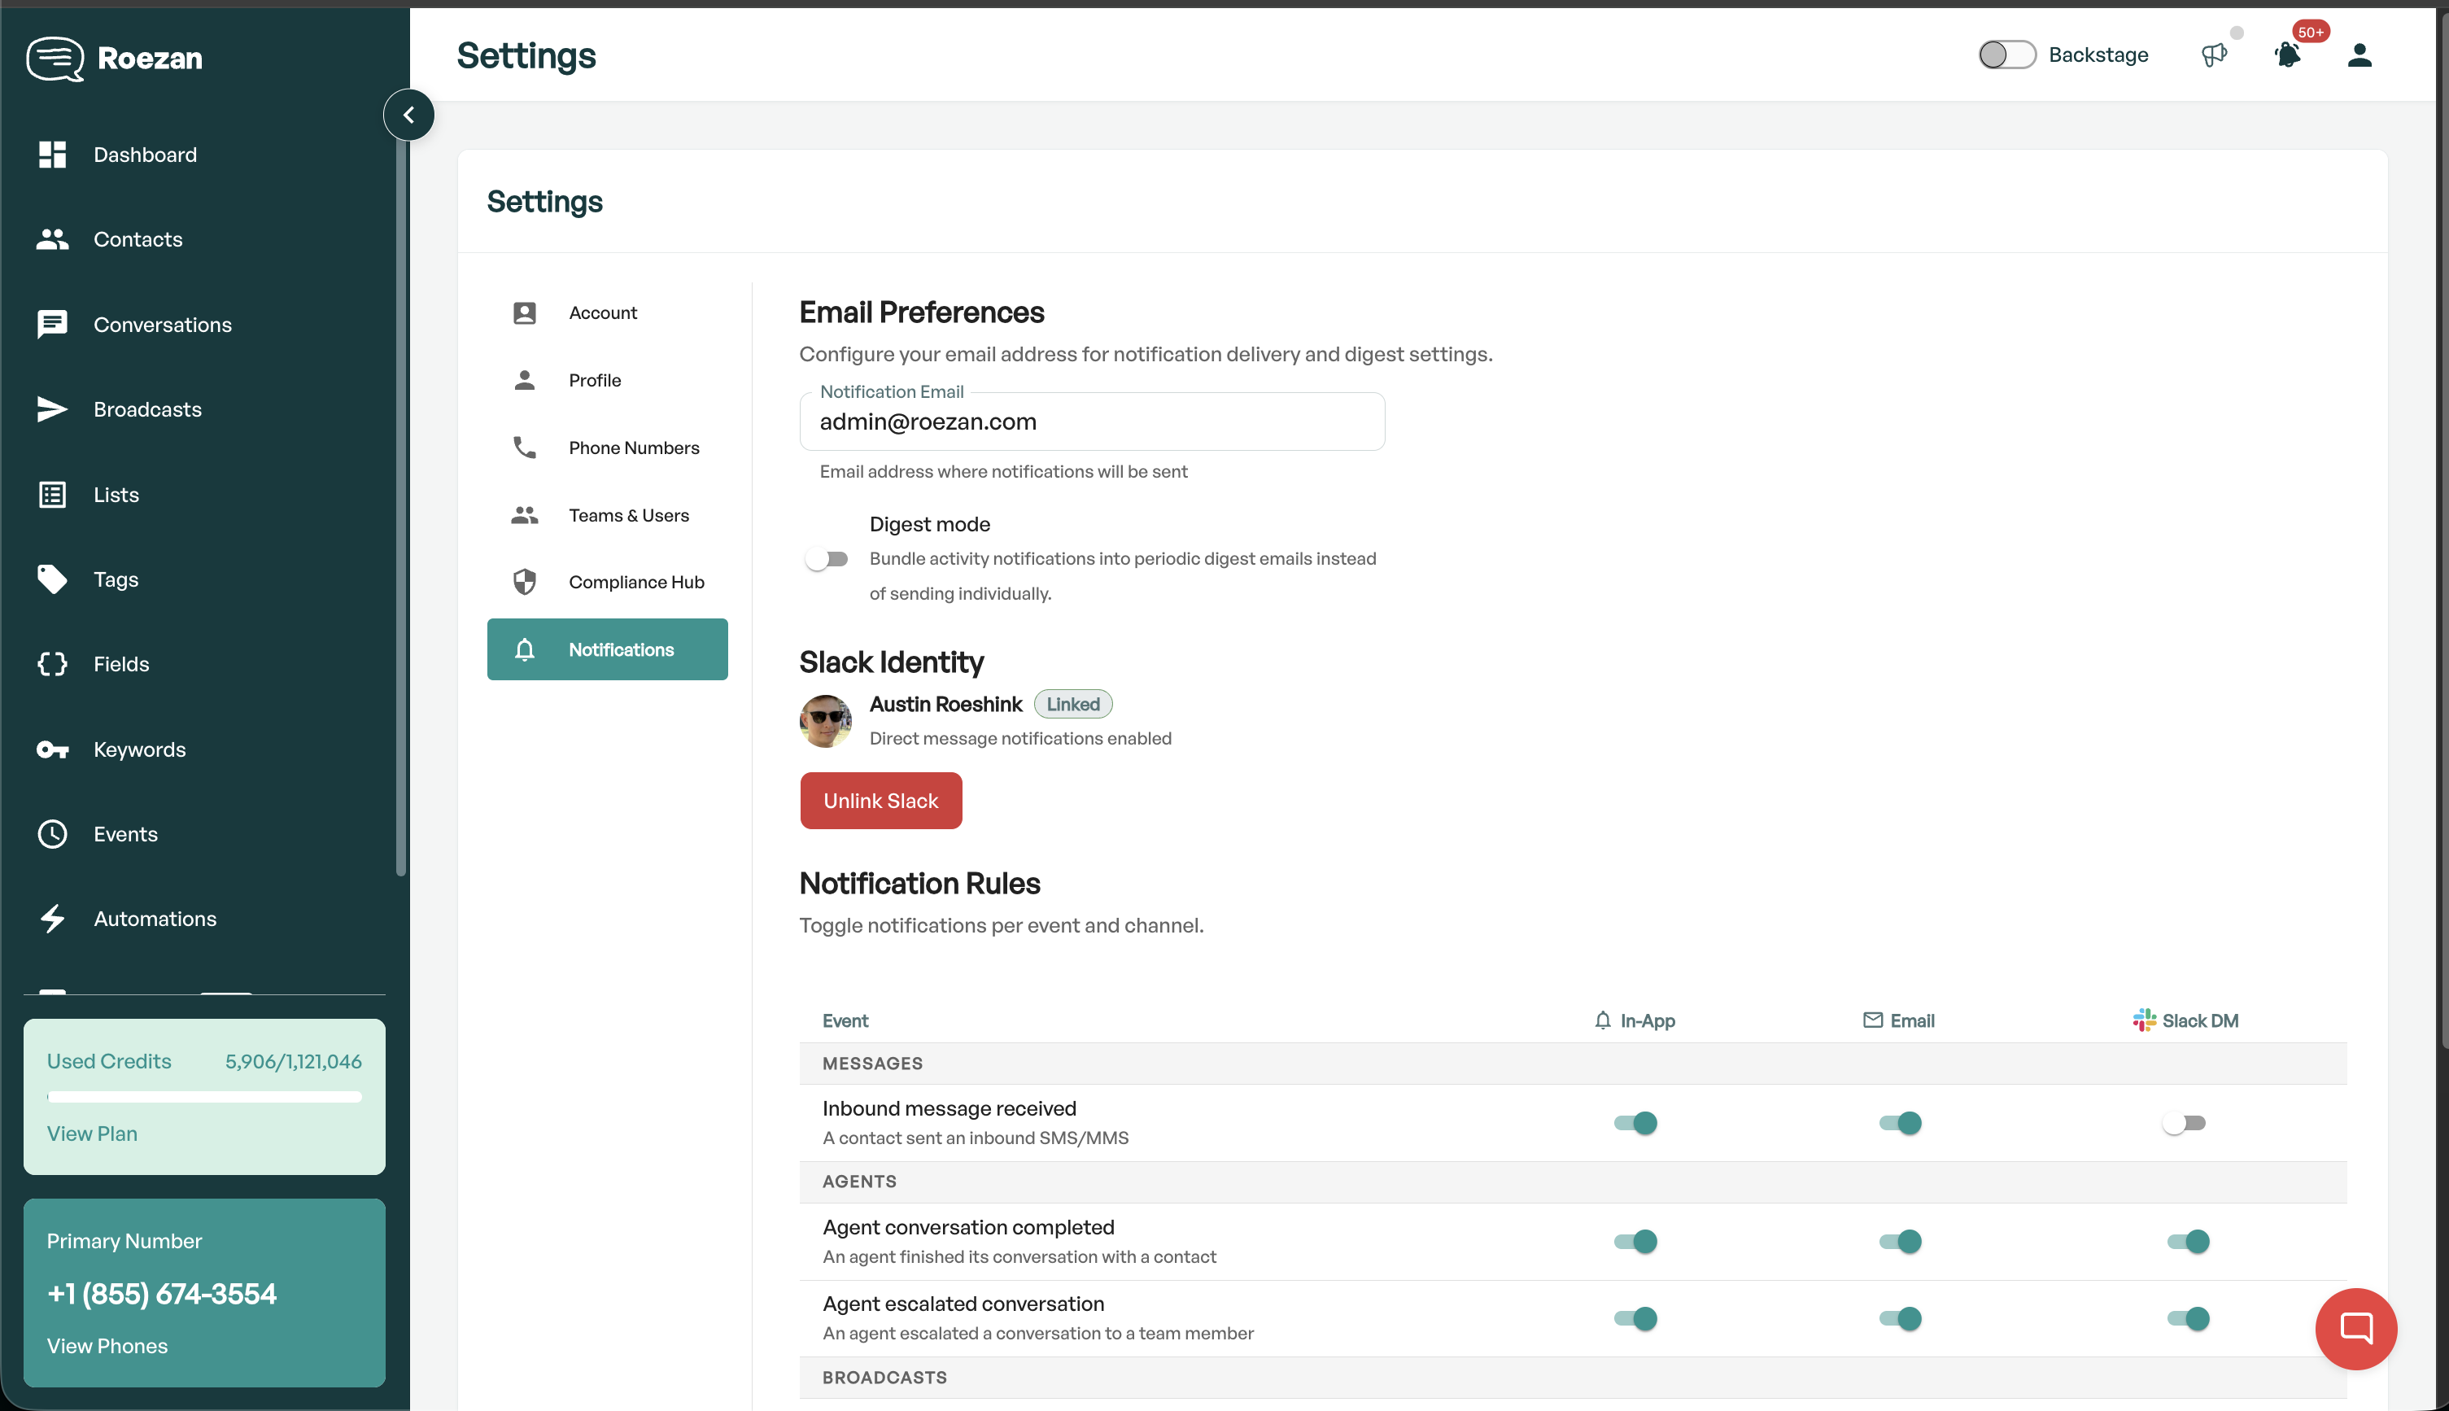Enable Slack DM for inbound message received
This screenshot has width=2449, height=1411.
(x=2184, y=1123)
